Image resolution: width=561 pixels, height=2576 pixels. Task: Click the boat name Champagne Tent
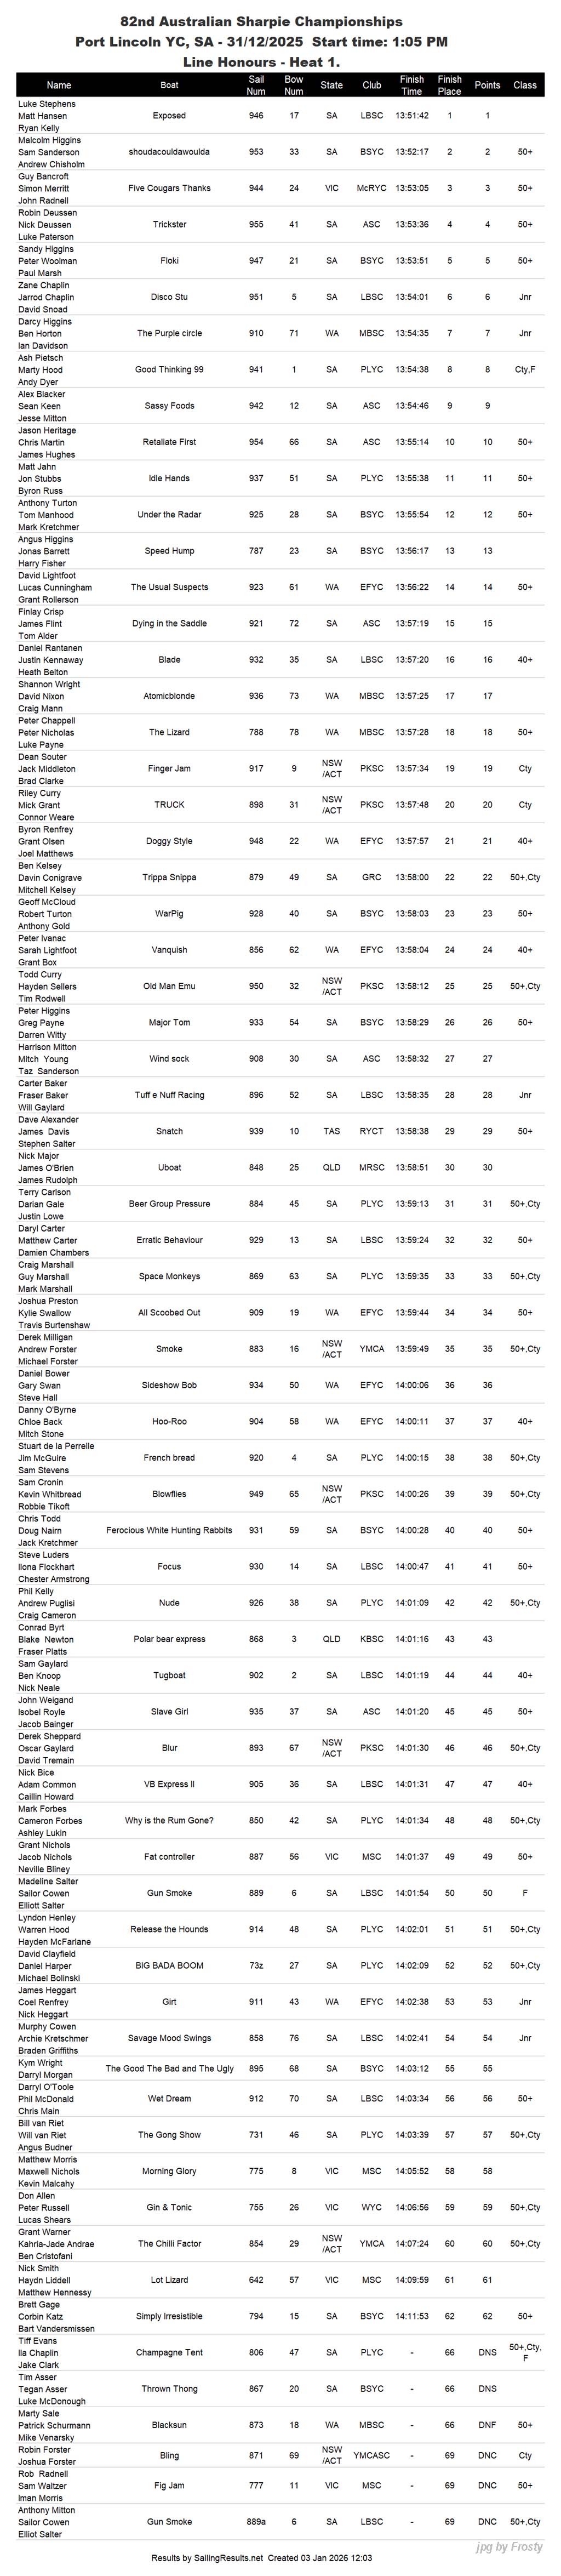tap(169, 2352)
